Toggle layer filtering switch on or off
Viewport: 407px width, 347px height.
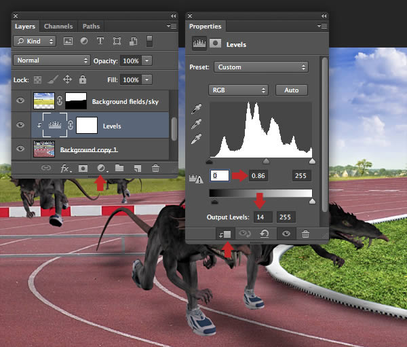[x=149, y=41]
